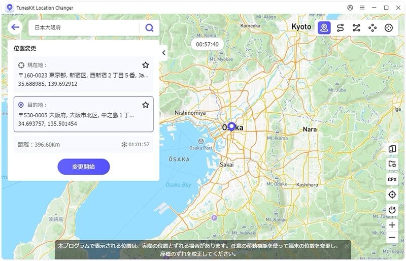406x261 pixels.
Task: Zoom in the map with plus button
Action: click(392, 225)
